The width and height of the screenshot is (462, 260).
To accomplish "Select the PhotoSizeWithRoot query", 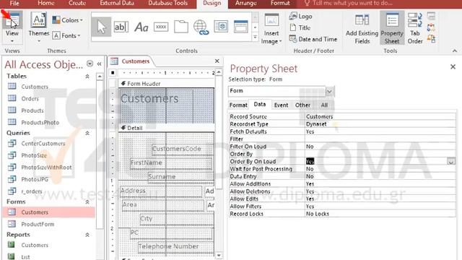I will (46, 168).
